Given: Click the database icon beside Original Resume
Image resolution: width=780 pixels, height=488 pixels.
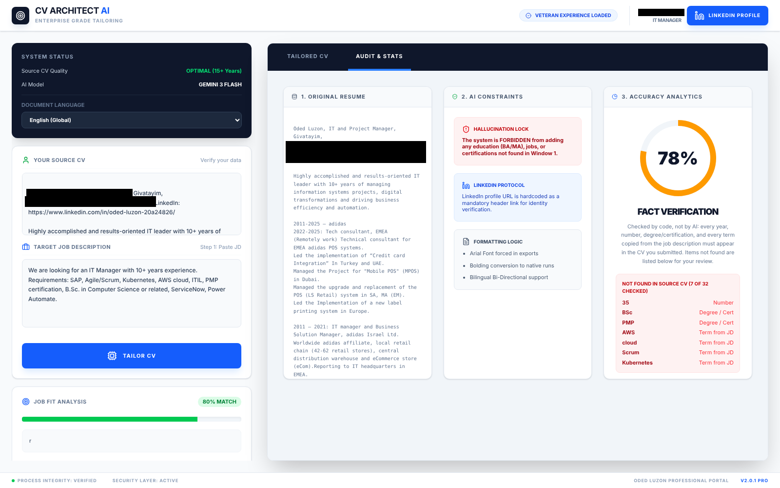Looking at the screenshot, I should 294,97.
